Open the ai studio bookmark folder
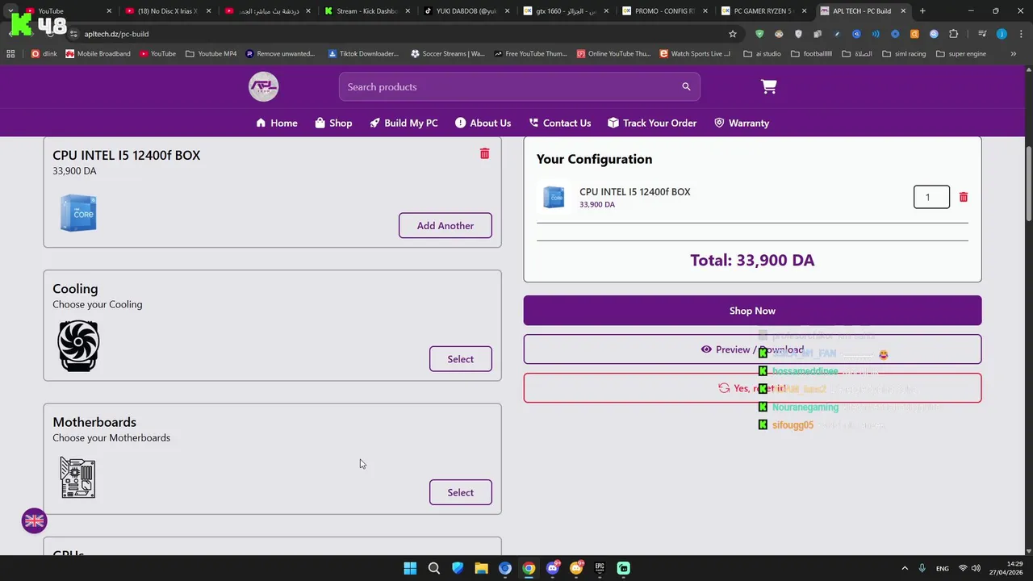The image size is (1033, 581). (x=762, y=54)
